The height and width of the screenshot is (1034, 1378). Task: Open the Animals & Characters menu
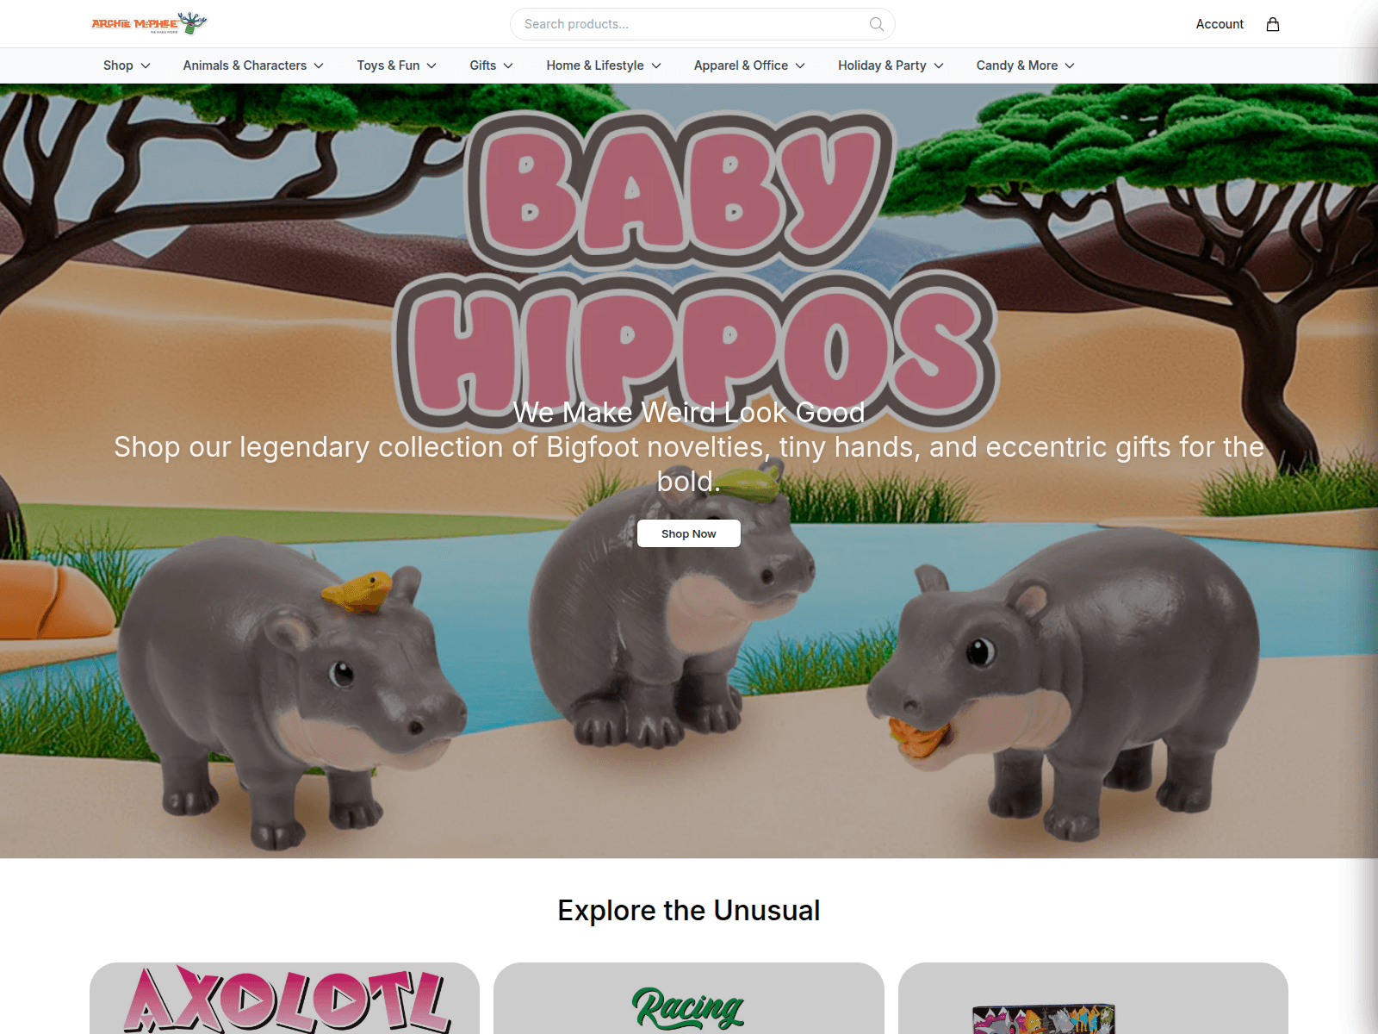tap(253, 65)
